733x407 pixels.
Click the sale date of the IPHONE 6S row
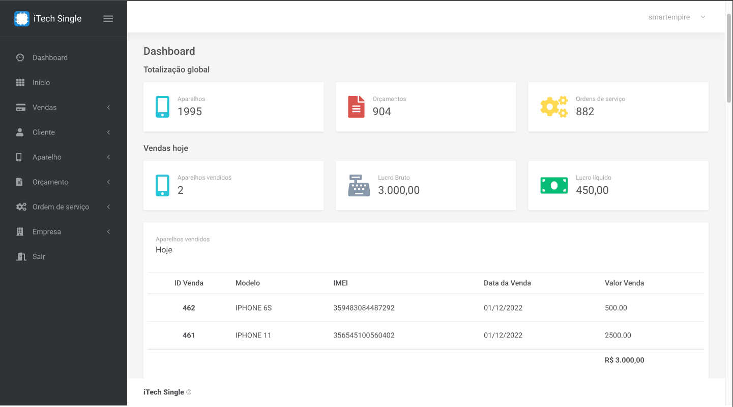pos(503,308)
